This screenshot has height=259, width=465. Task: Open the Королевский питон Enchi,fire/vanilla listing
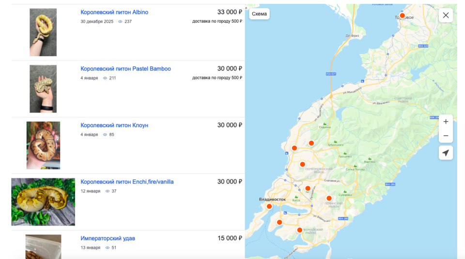(x=127, y=182)
